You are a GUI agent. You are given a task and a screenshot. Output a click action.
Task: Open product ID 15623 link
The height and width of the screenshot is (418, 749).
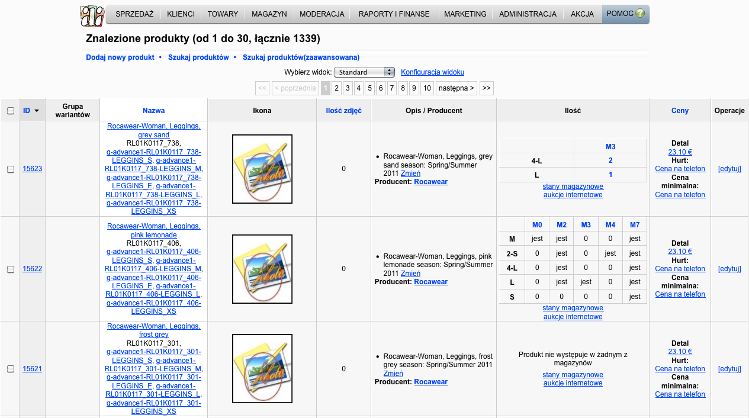coord(33,169)
